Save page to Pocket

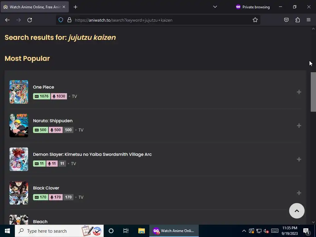286,20
